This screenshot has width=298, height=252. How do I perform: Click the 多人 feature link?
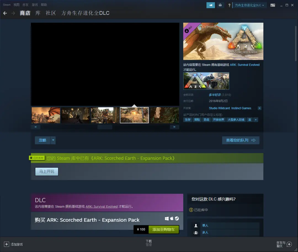pos(205,232)
